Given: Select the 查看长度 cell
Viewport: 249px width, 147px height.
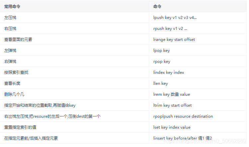Looking at the screenshot, I should (x=74, y=83).
